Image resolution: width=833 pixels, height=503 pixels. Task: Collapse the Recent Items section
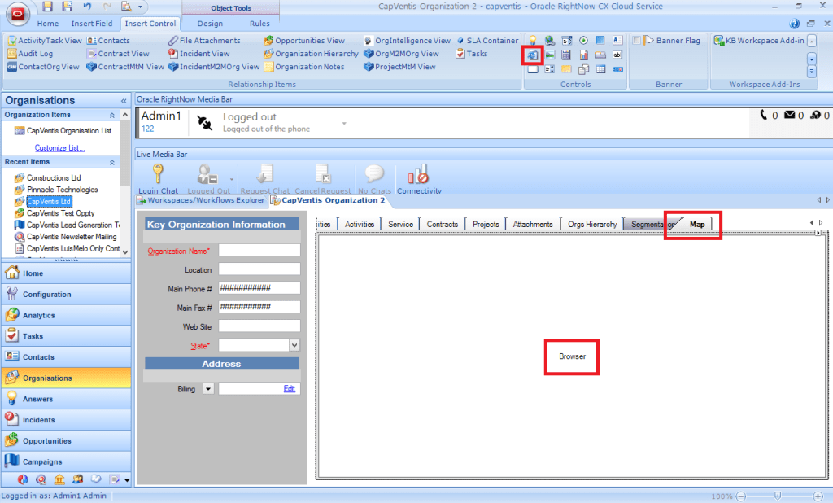click(124, 162)
